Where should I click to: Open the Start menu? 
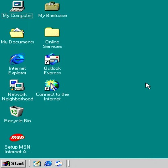click(13, 164)
